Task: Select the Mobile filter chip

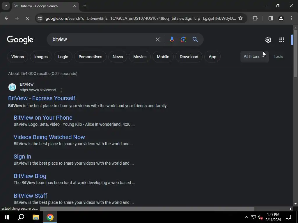Action: coord(163,57)
